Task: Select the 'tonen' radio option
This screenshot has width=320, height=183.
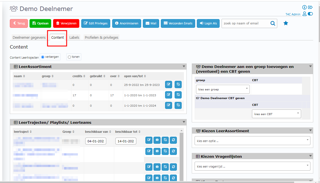Action: (x=69, y=57)
